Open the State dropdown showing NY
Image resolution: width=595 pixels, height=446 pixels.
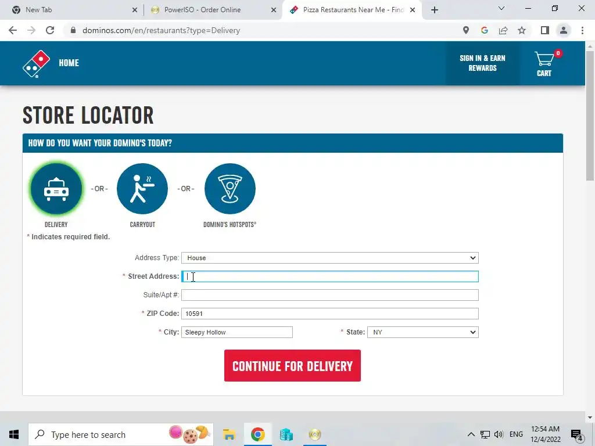pyautogui.click(x=423, y=332)
